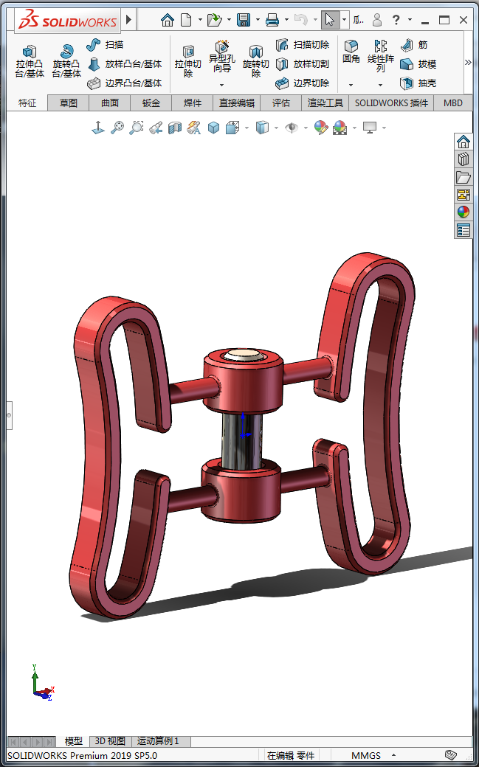Click the Dynamic Annotation Views icon
This screenshot has width=479, height=767.
click(x=194, y=128)
